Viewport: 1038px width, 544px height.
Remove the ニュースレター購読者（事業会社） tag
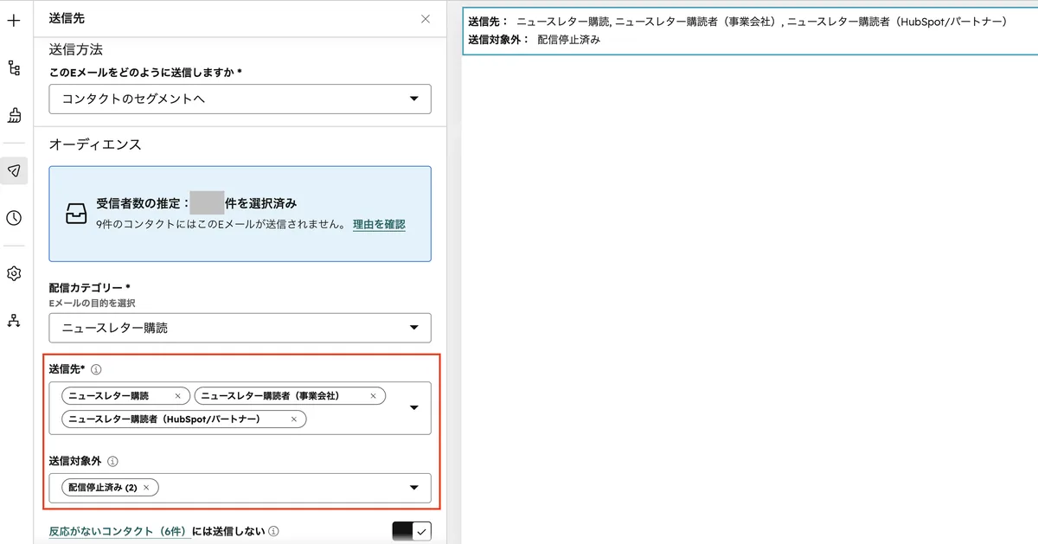[x=374, y=395]
